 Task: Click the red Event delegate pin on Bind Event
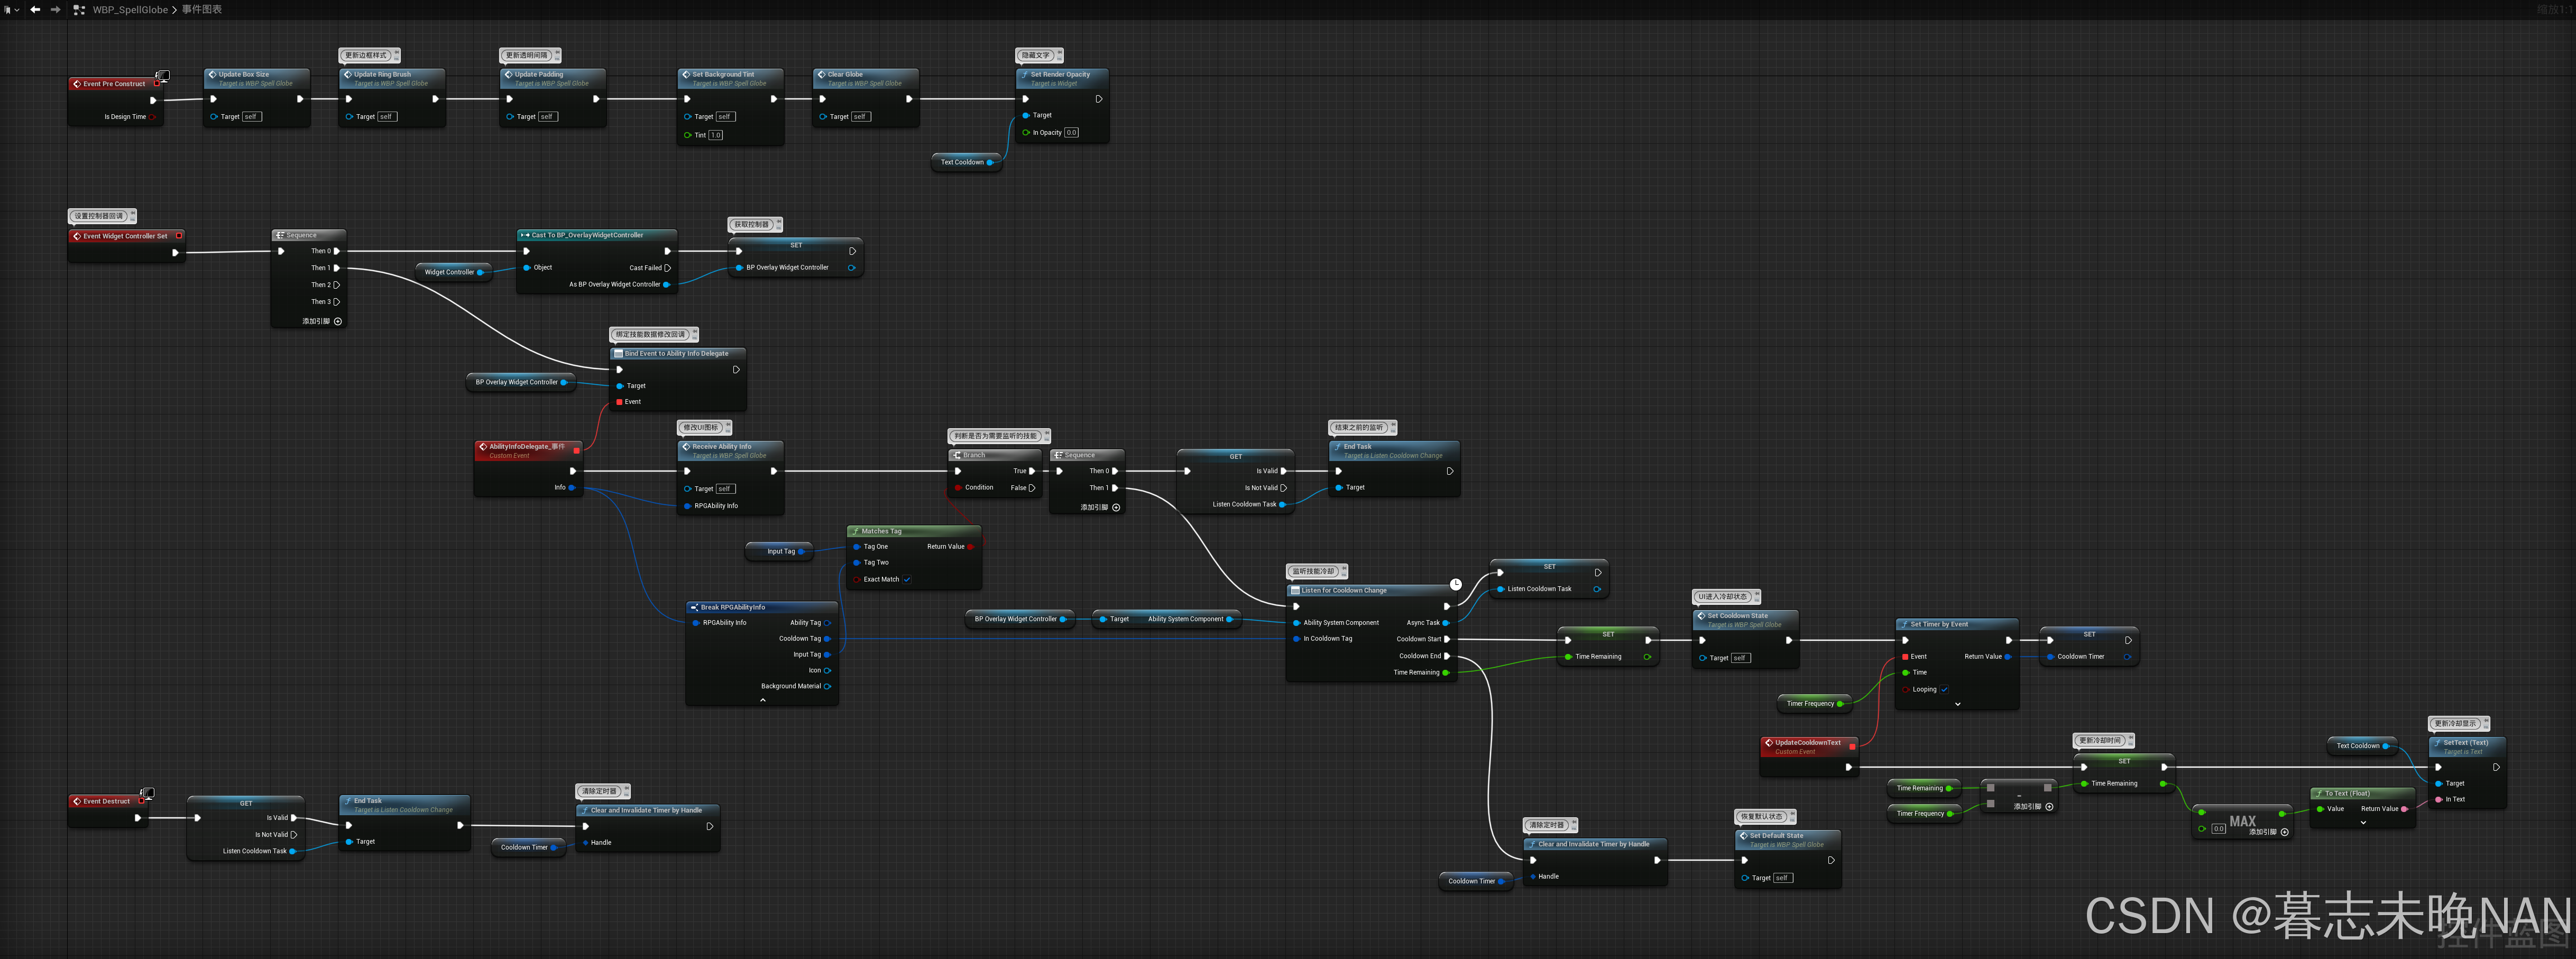pos(620,402)
